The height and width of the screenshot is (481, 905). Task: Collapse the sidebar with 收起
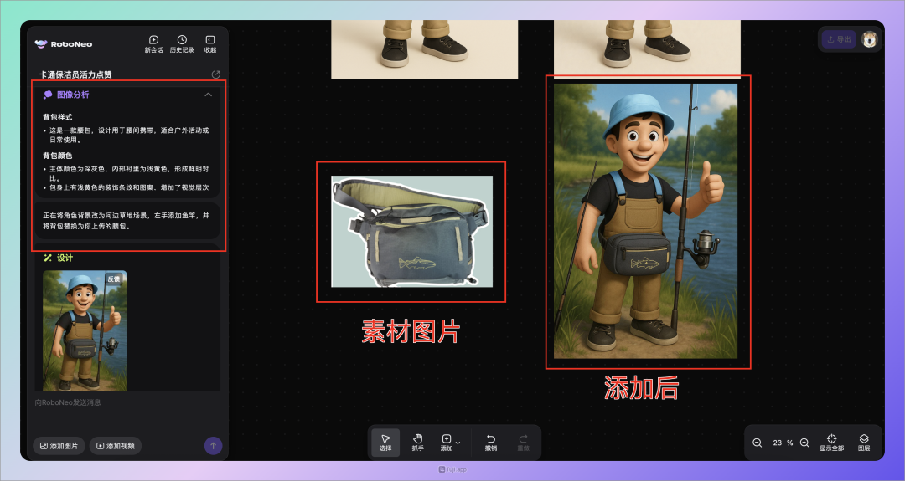pyautogui.click(x=210, y=43)
